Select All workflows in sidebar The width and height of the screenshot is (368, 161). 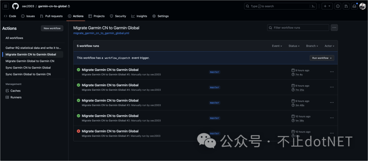tap(14, 38)
